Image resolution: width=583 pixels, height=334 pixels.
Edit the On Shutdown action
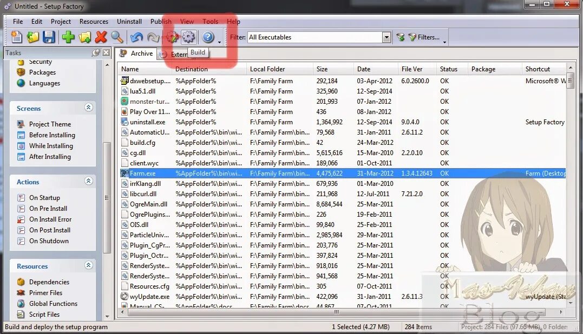coord(49,241)
